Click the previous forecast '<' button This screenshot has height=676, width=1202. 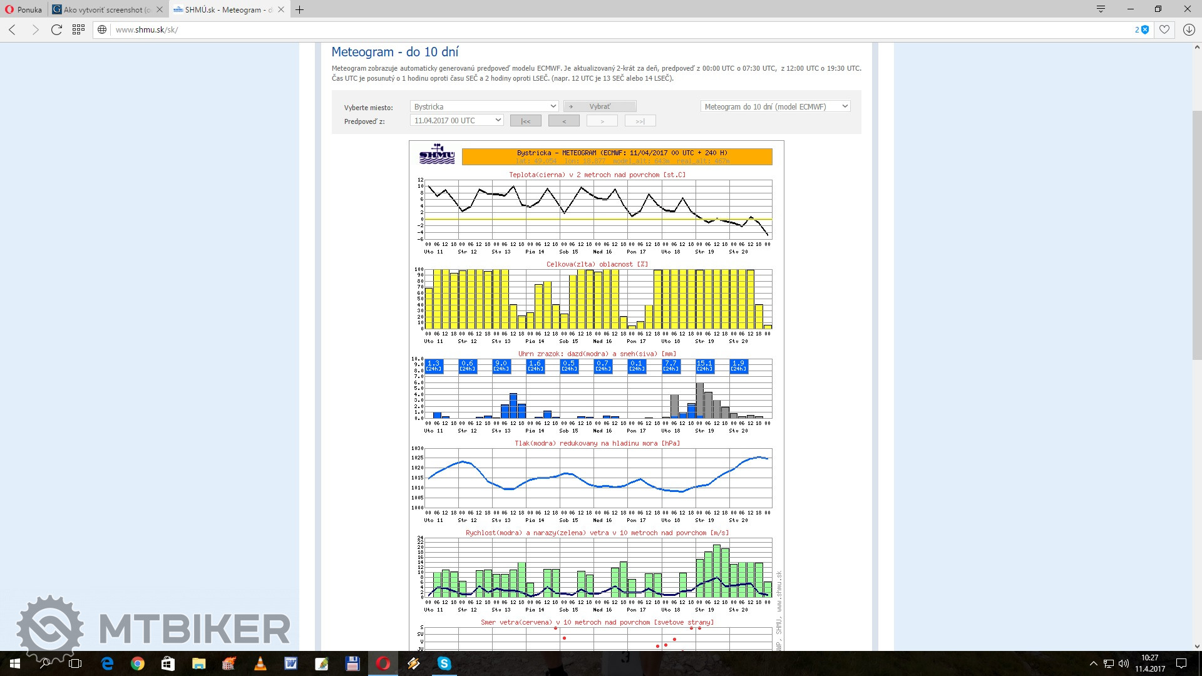563,121
